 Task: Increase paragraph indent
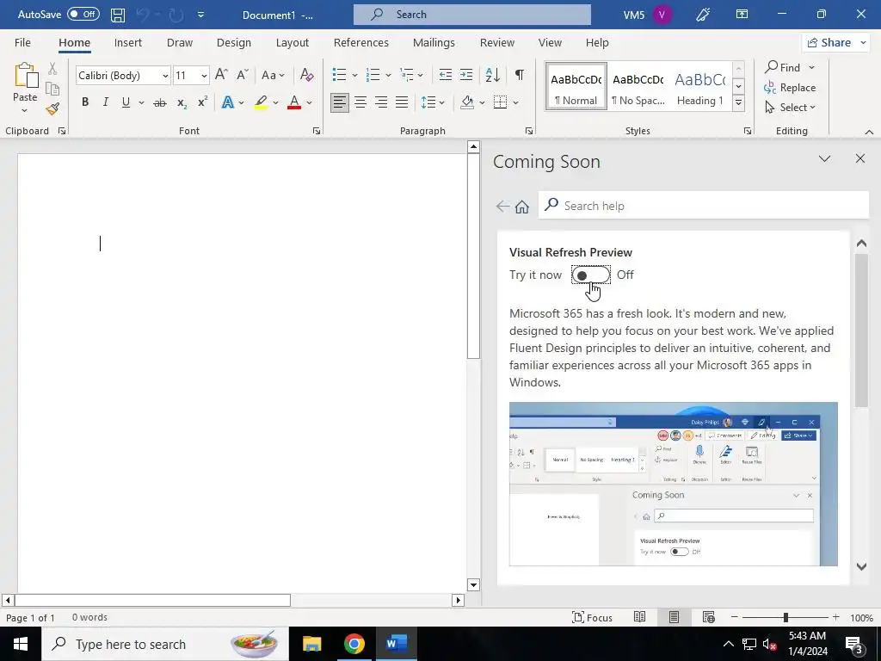click(x=466, y=75)
